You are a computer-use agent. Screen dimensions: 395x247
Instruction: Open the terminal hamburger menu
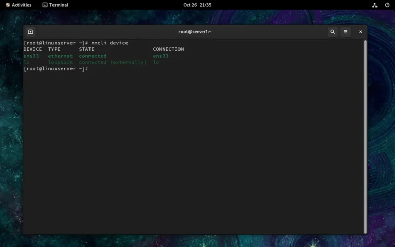[x=346, y=32]
